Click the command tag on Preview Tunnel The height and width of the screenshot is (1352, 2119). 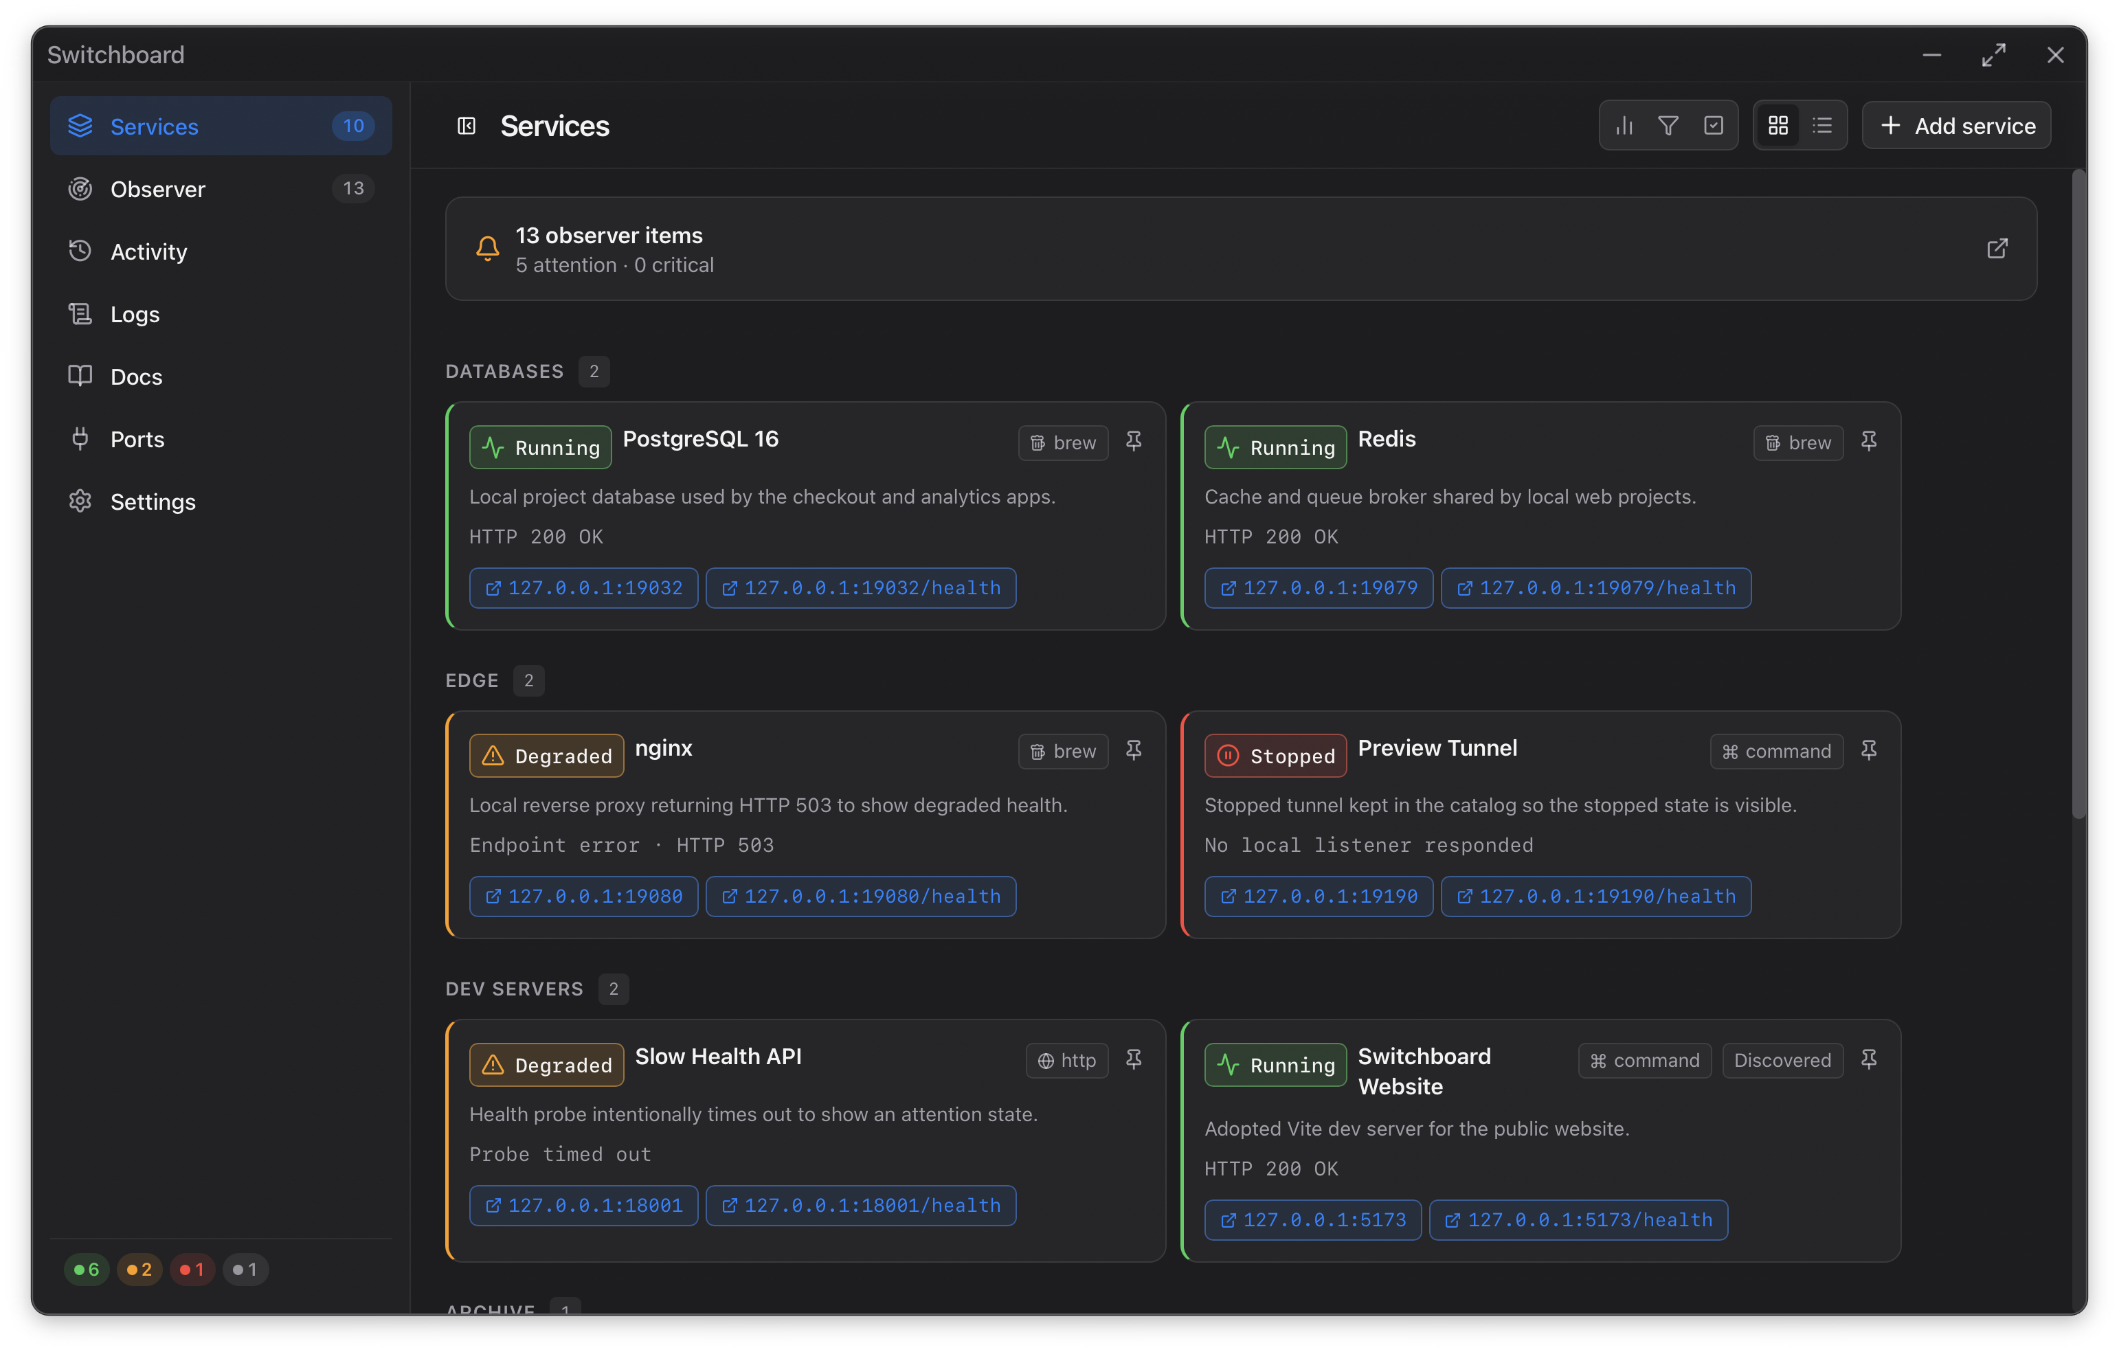pyautogui.click(x=1777, y=751)
